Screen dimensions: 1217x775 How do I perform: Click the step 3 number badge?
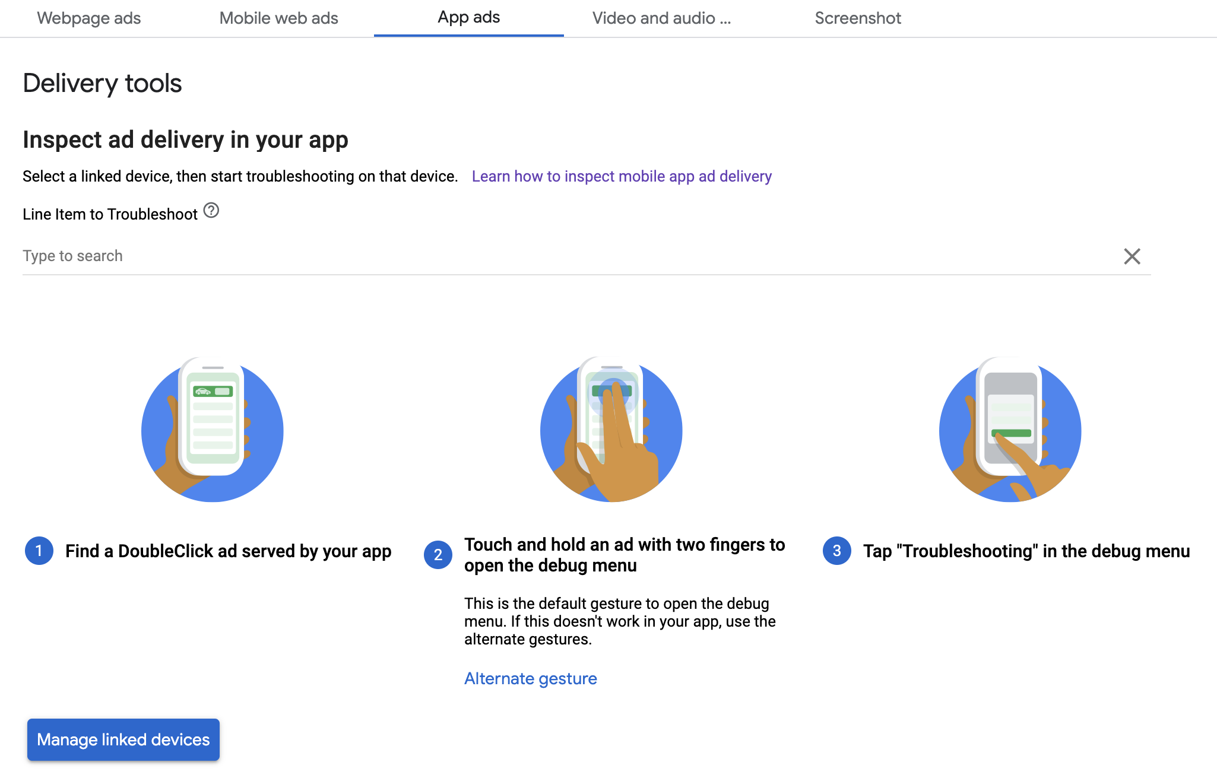pyautogui.click(x=837, y=551)
